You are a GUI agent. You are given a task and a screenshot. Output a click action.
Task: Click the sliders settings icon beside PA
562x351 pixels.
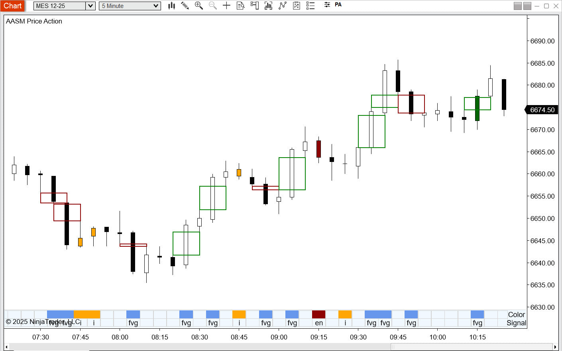327,5
